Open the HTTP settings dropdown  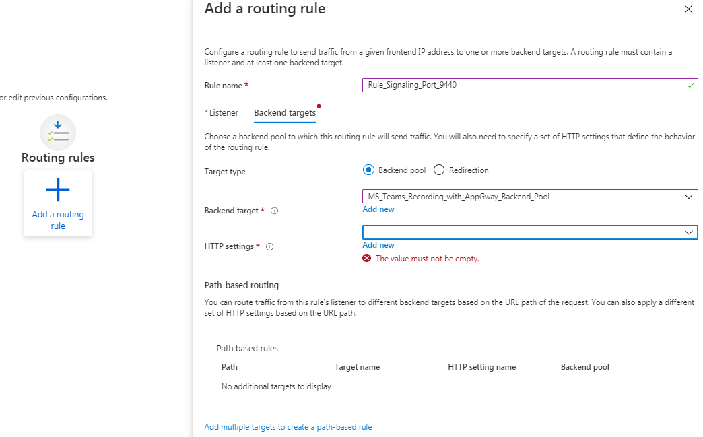pyautogui.click(x=688, y=232)
